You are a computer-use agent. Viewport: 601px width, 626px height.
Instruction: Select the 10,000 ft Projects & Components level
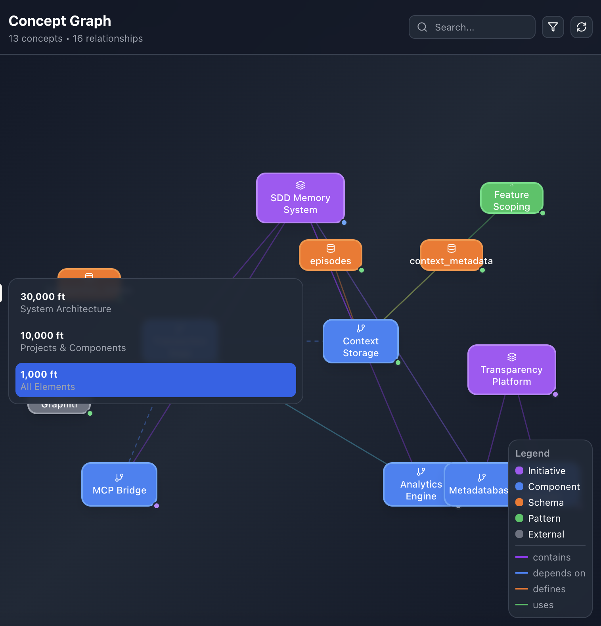point(155,342)
